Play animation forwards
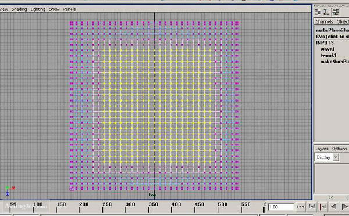The width and height of the screenshot is (349, 216). [344, 207]
